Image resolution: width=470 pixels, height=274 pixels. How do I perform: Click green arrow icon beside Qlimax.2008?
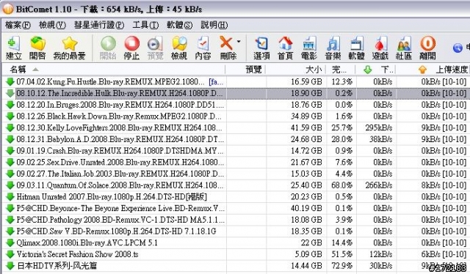10,242
